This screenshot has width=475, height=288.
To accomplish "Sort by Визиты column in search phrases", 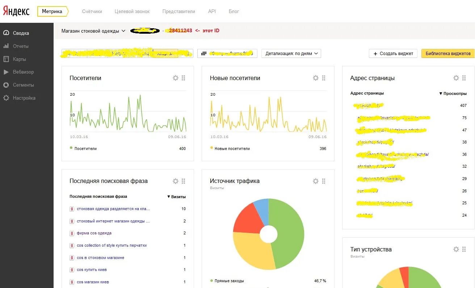I will pyautogui.click(x=176, y=197).
